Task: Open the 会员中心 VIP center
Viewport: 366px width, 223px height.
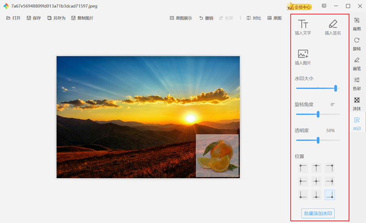Action: tap(299, 6)
